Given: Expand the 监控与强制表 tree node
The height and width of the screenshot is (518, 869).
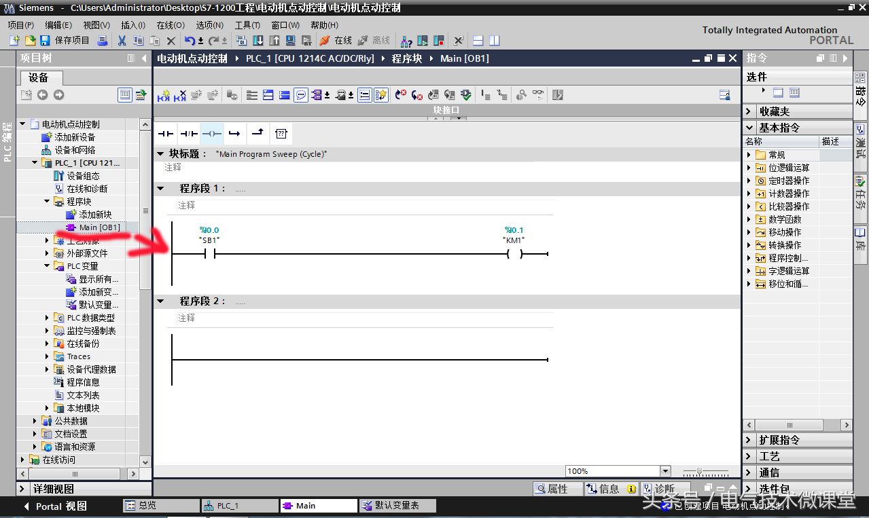Looking at the screenshot, I should 48,331.
